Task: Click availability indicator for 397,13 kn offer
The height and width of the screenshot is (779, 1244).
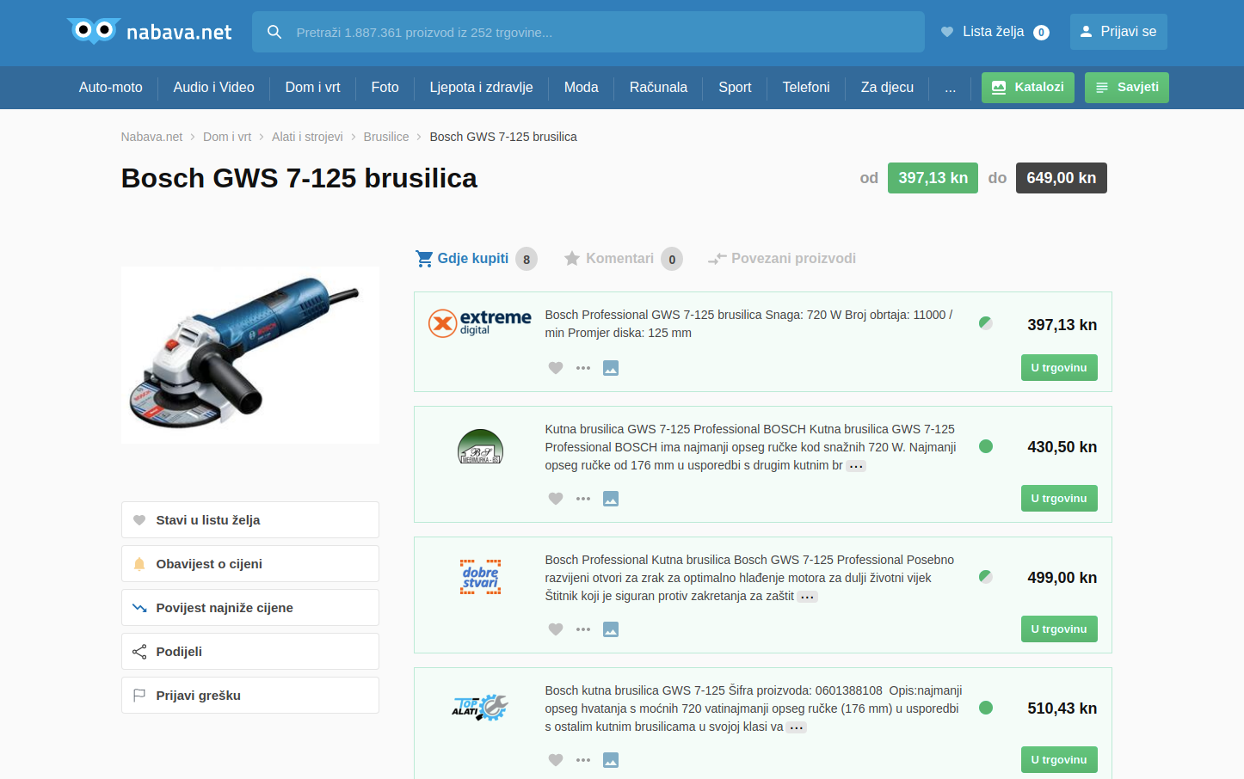Action: click(x=986, y=323)
